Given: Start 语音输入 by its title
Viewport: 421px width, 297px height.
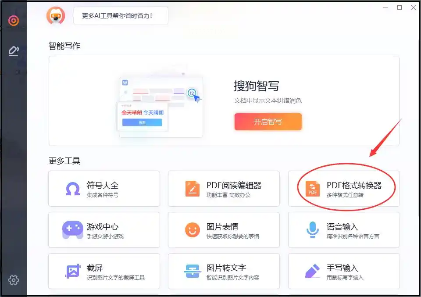Looking at the screenshot, I should [343, 227].
